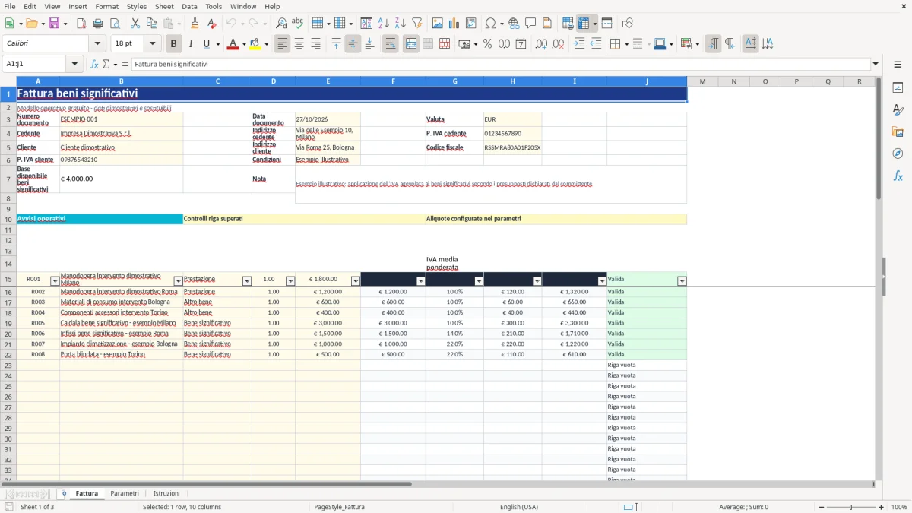Insert a chart

coord(454,24)
